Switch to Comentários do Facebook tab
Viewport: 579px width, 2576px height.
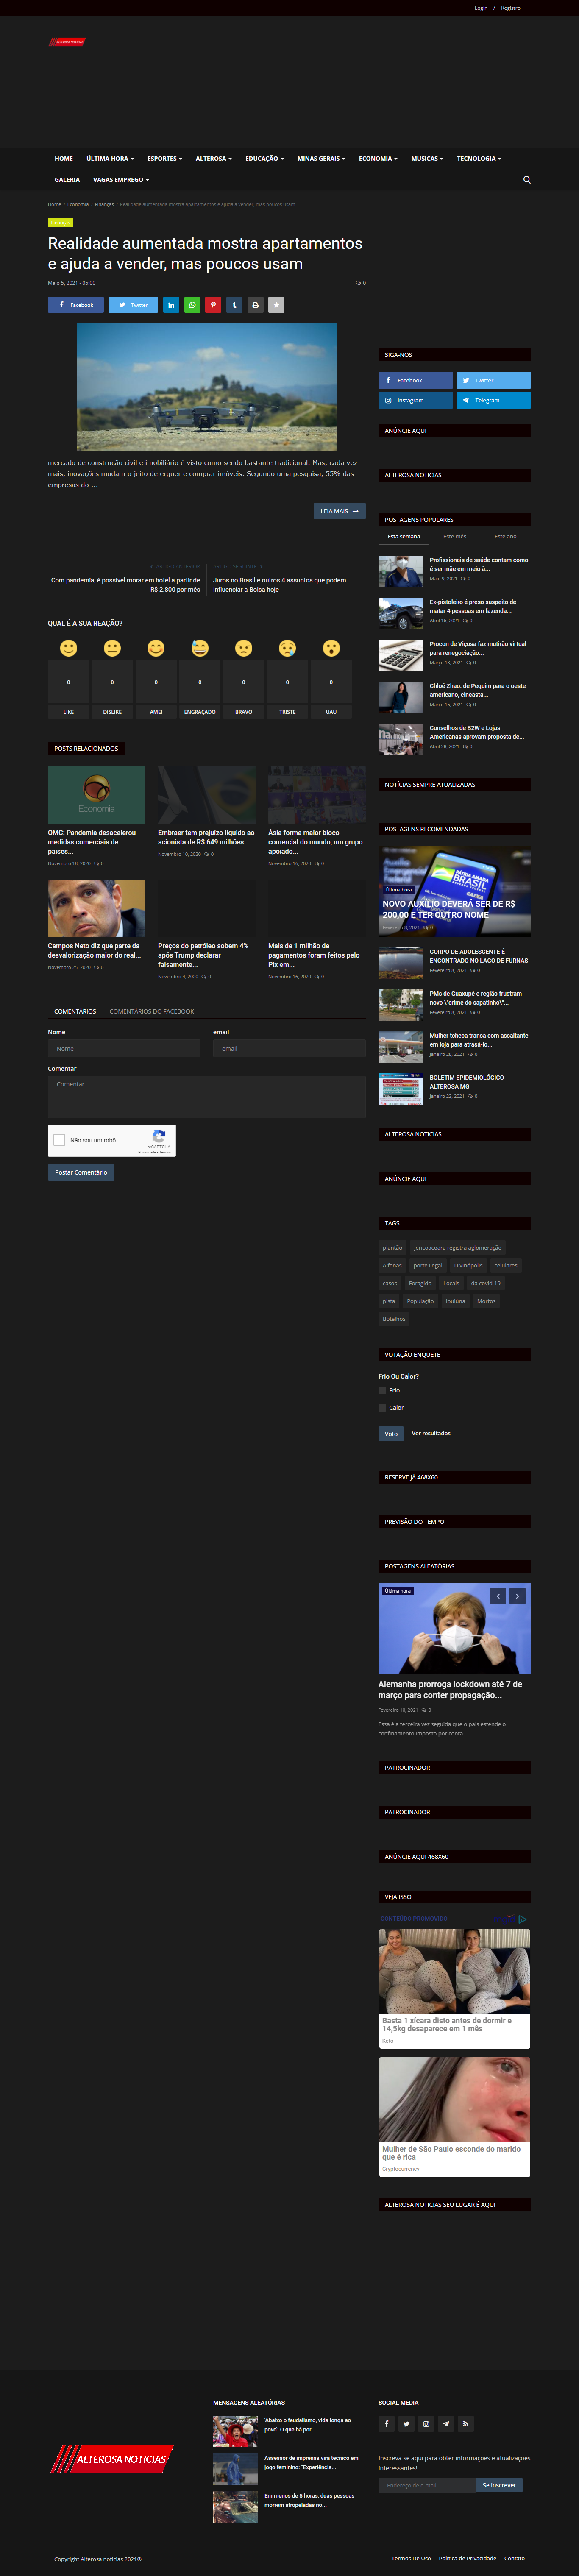point(152,1011)
